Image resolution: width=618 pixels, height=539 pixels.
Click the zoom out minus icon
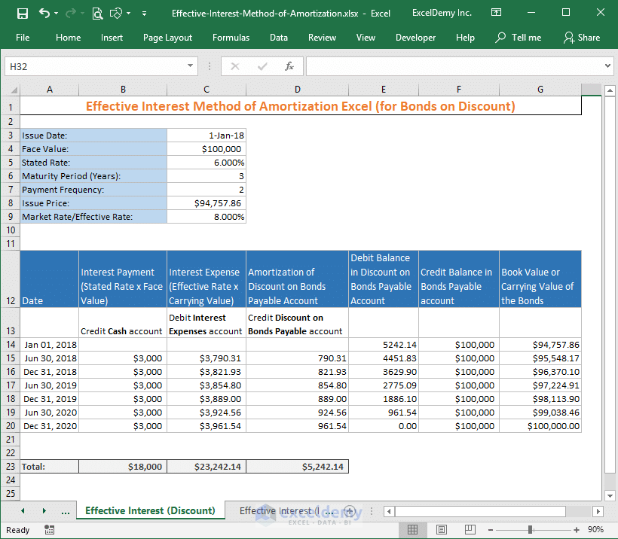coord(491,529)
